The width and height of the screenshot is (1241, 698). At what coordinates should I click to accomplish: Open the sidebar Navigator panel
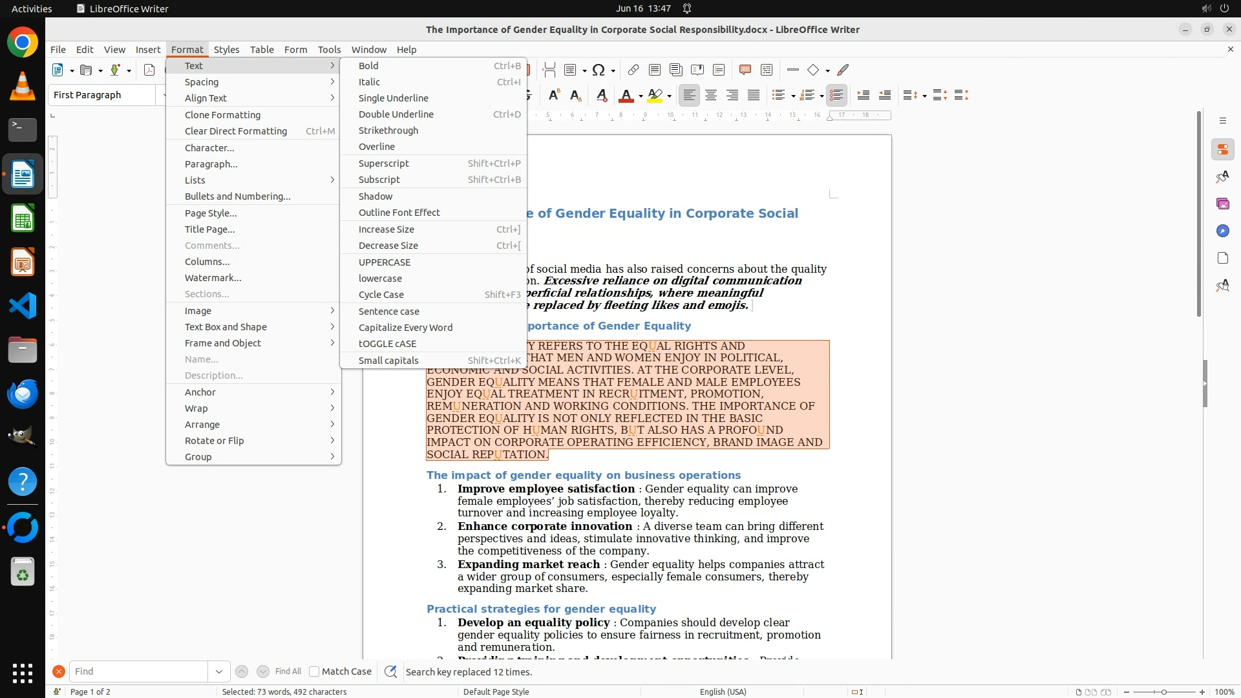(x=1222, y=231)
